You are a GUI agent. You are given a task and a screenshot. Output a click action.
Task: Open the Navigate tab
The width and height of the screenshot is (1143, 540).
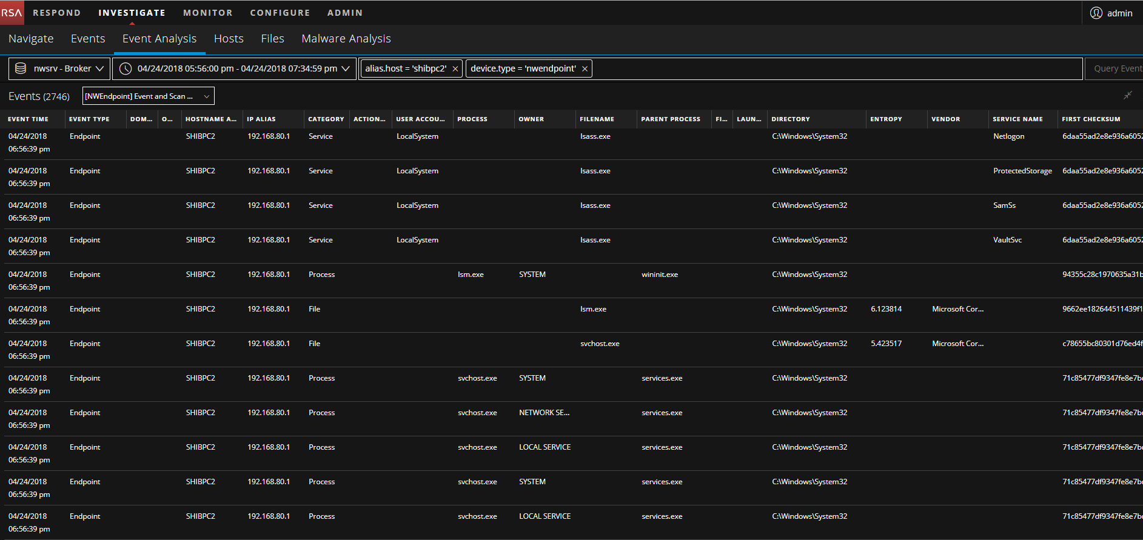(x=31, y=39)
